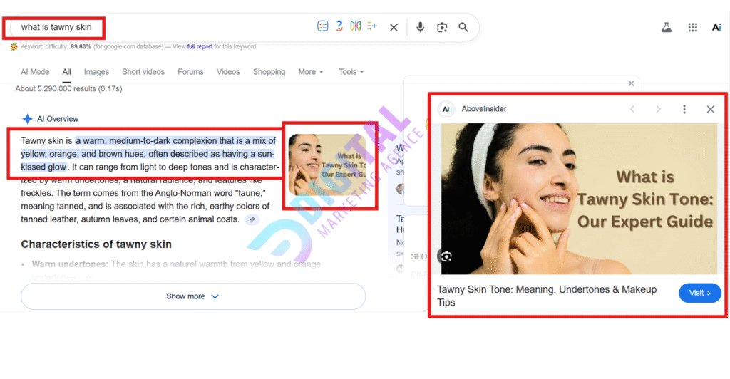The image size is (730, 379).
Task: Click the Tawny Skin Tone thumbnail in AI Overview
Action: point(329,165)
